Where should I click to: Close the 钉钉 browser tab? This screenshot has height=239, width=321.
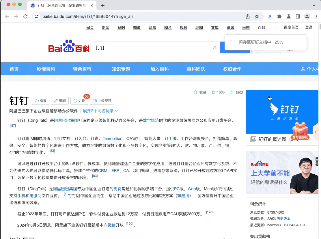92,5
